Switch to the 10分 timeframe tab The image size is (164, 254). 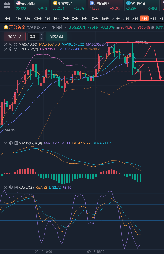(x=94, y=19)
